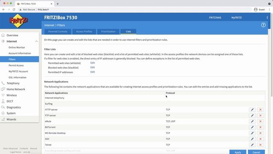The image size is (273, 154).
Task: Click the FRITZ! logo
Action: tap(19, 21)
